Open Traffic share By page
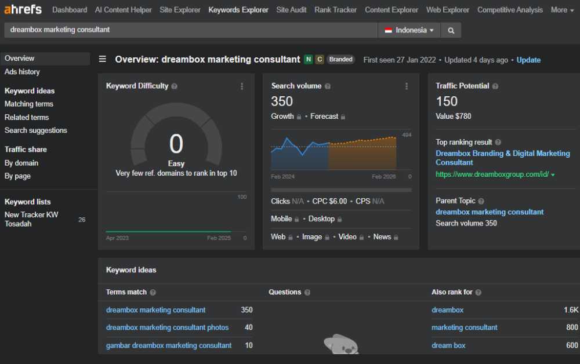 click(x=17, y=176)
